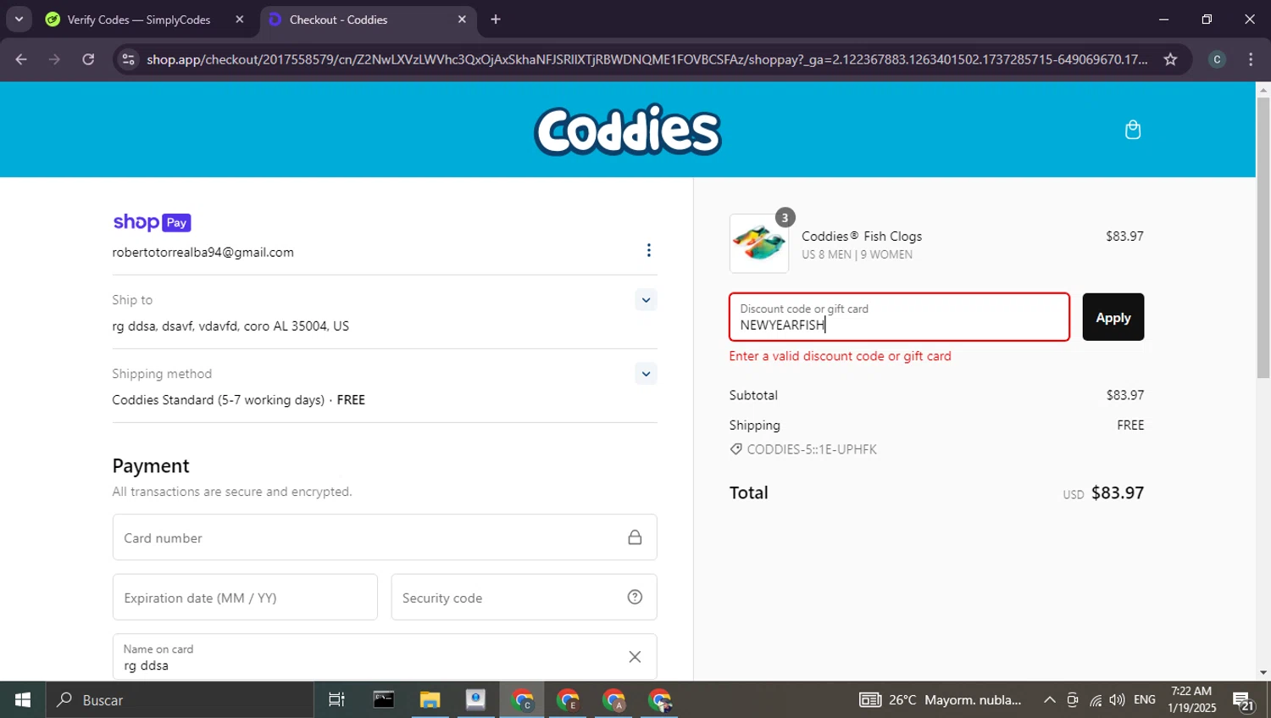Close the Checkout - Coddies tab
Screen dimensions: 1271x718
(462, 19)
